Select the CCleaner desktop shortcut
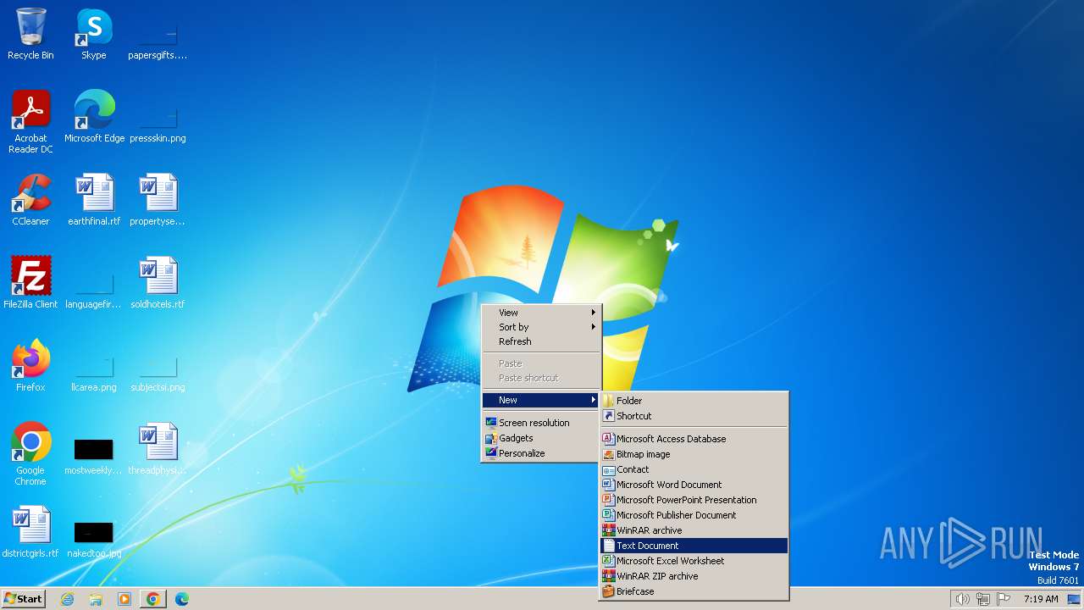Viewport: 1084px width, 610px height. [30, 199]
